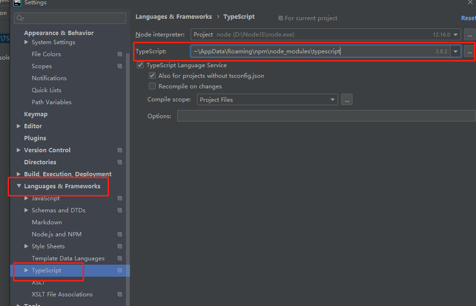Browse for TypeScript package with ... button
The width and height of the screenshot is (476, 306).
pos(470,51)
